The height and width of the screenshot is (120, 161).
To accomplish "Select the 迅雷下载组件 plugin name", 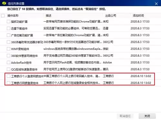I will coord(19,28).
